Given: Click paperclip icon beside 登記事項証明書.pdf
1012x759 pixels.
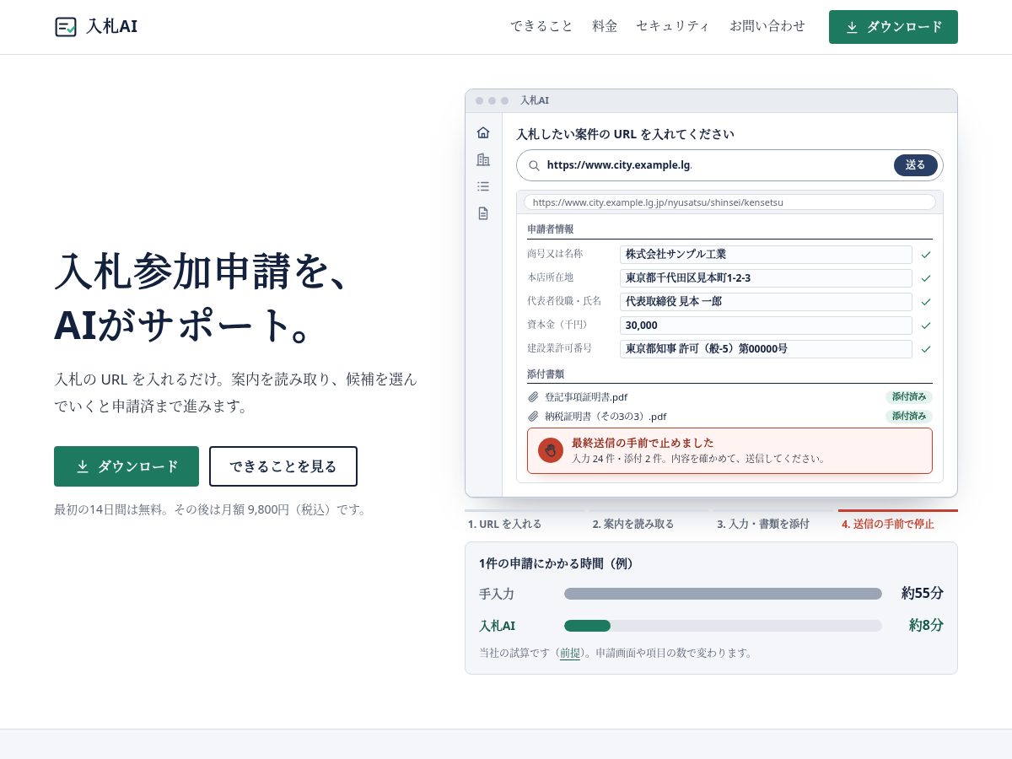Looking at the screenshot, I should [533, 397].
